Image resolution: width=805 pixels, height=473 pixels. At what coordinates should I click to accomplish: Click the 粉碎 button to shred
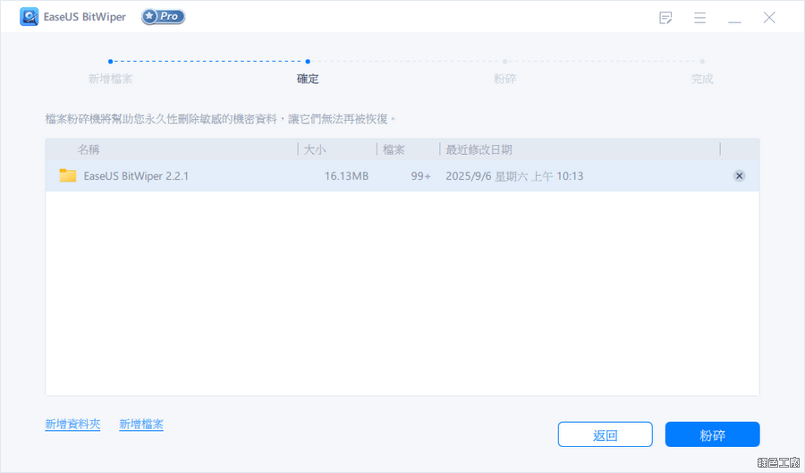713,435
